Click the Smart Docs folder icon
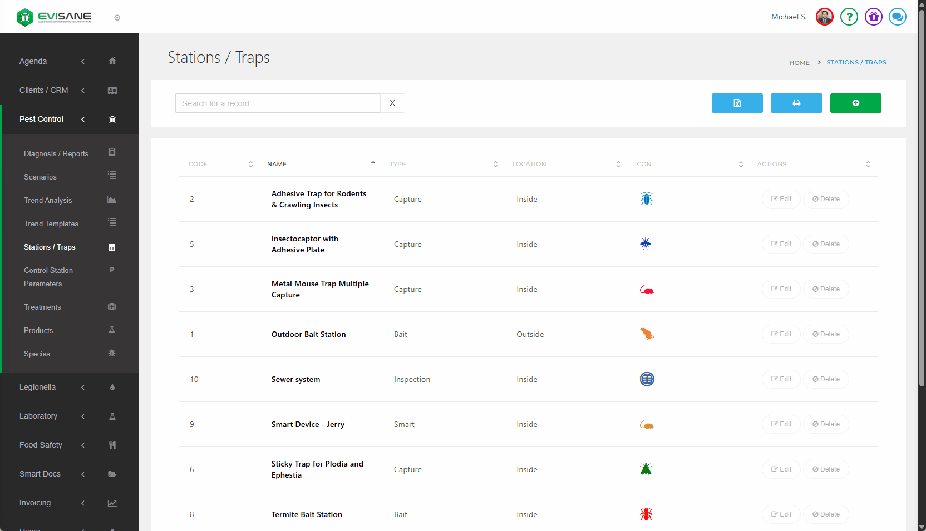926x531 pixels. [112, 474]
